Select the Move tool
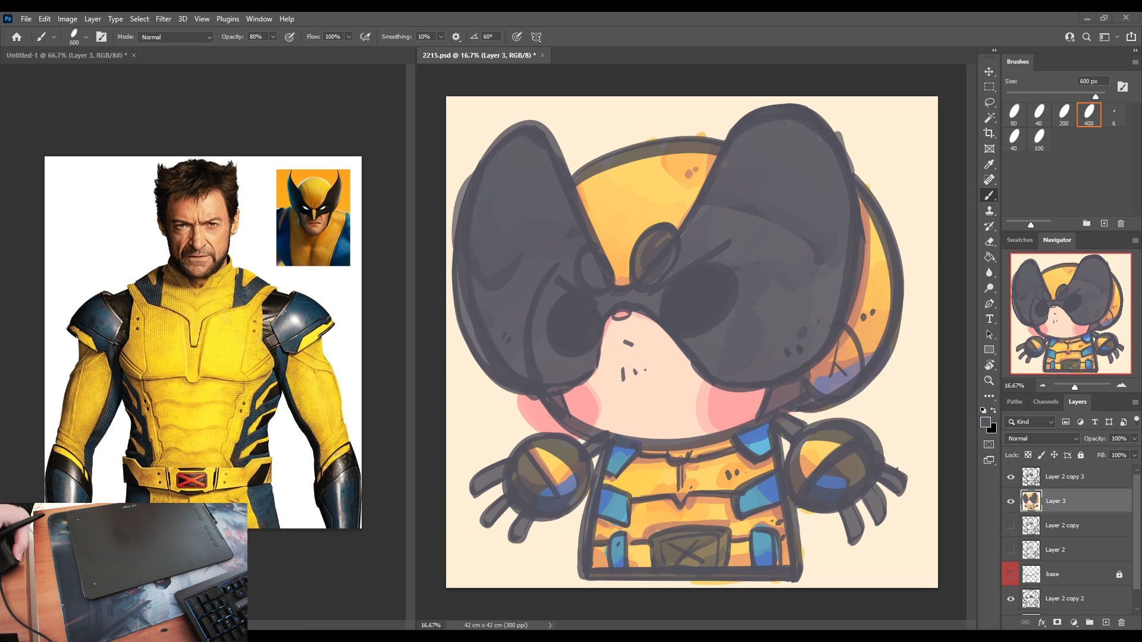1142x642 pixels. pyautogui.click(x=989, y=71)
